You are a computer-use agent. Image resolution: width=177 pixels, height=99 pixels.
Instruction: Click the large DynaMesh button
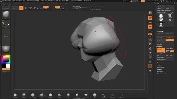[x=161, y=50]
